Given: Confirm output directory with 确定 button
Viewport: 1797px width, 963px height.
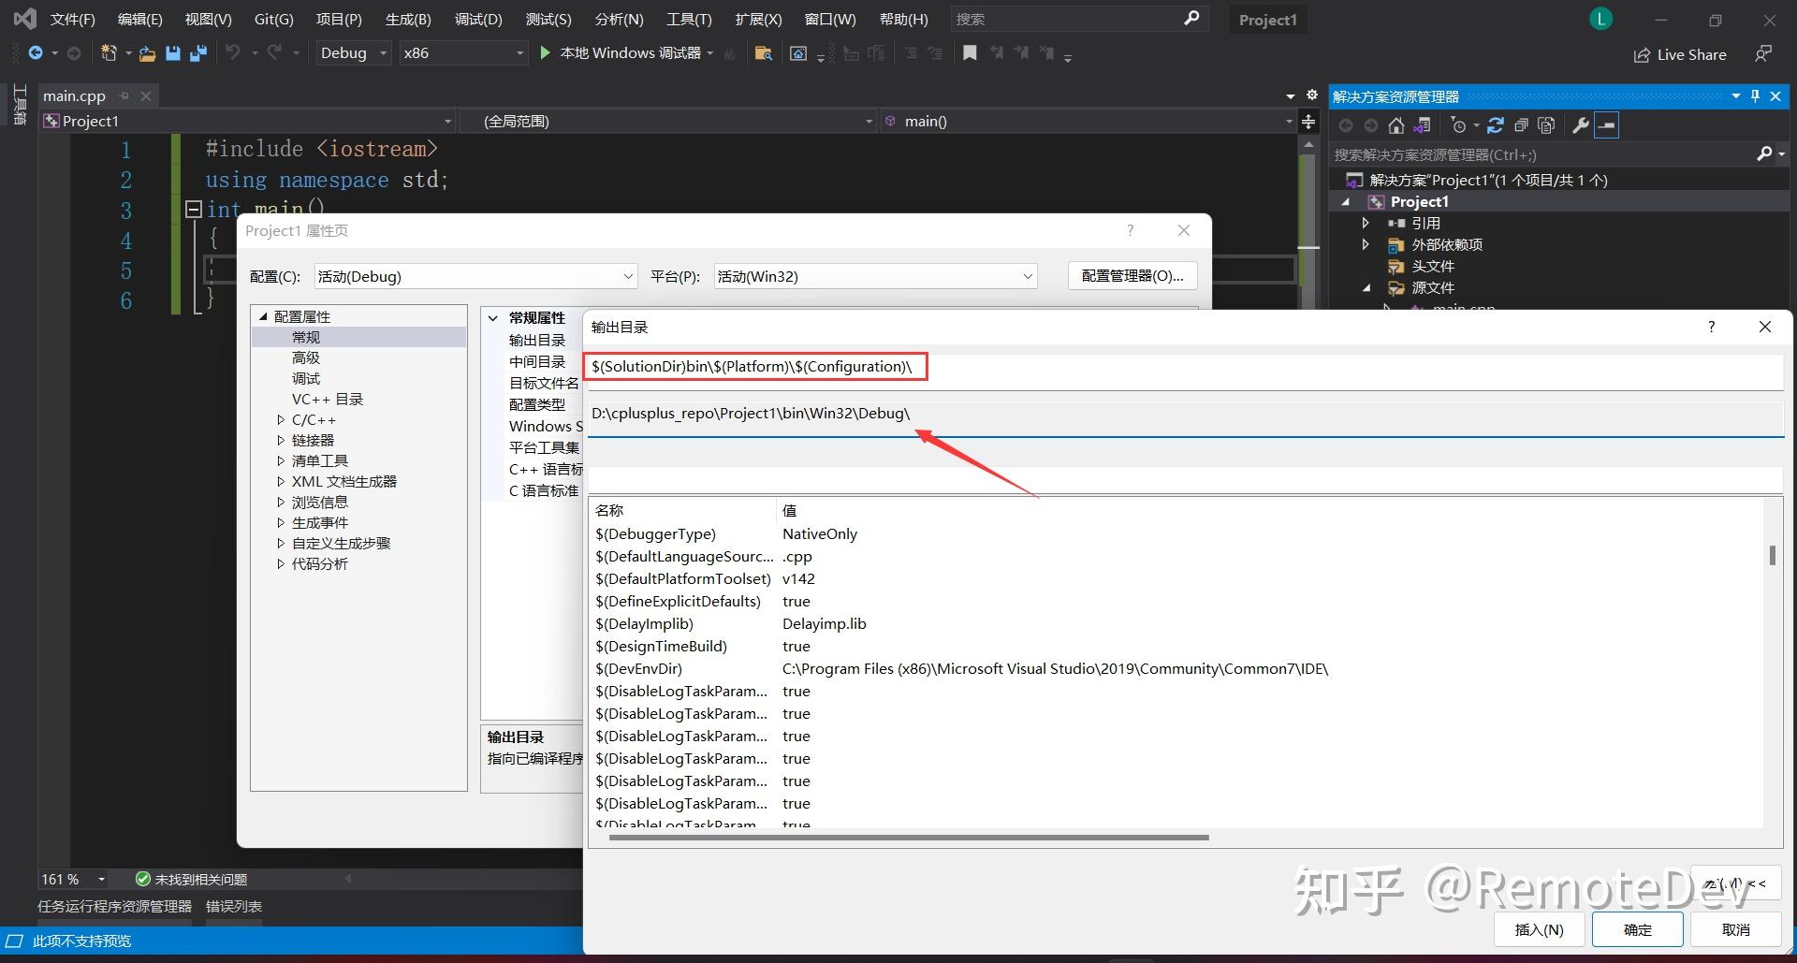Looking at the screenshot, I should (1638, 929).
